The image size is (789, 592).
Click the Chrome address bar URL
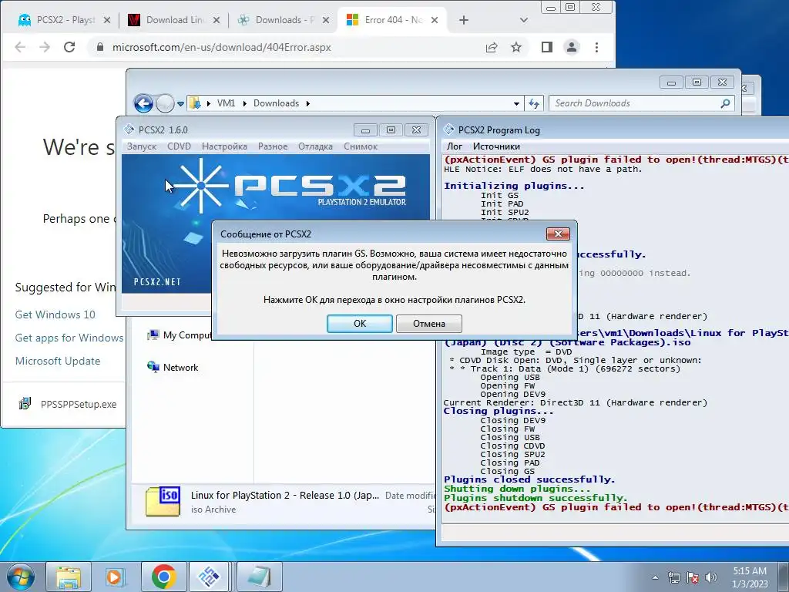pyautogui.click(x=221, y=47)
